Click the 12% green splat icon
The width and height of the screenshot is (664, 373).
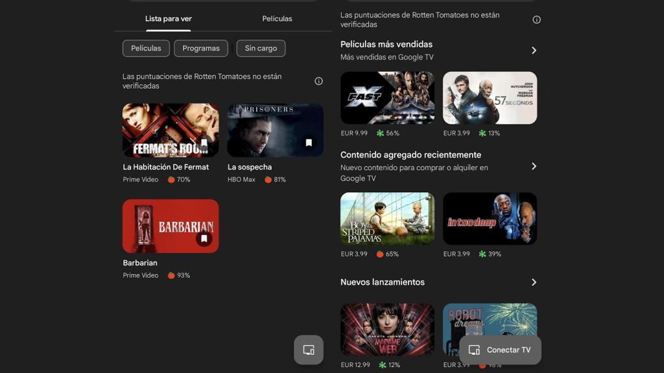tap(383, 365)
